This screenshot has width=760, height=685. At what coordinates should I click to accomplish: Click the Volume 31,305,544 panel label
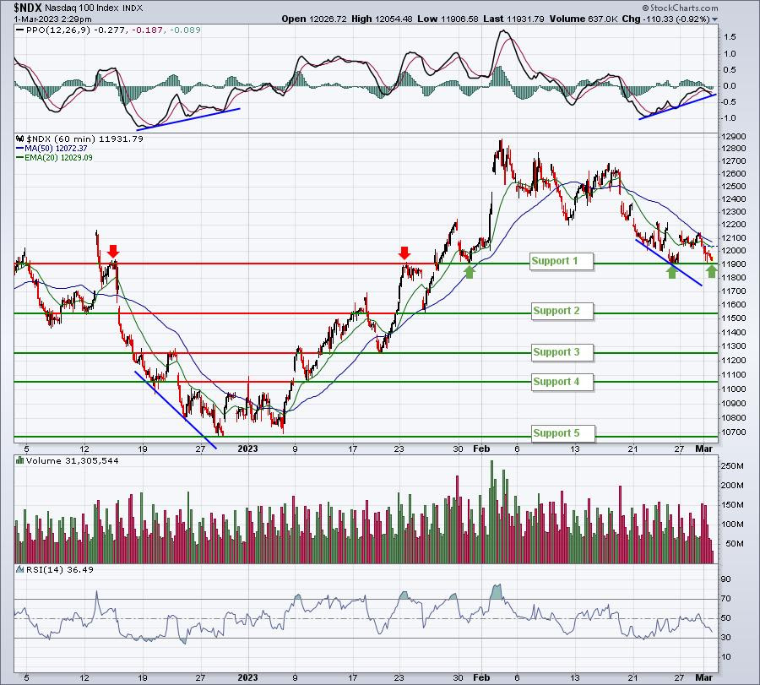click(x=73, y=460)
